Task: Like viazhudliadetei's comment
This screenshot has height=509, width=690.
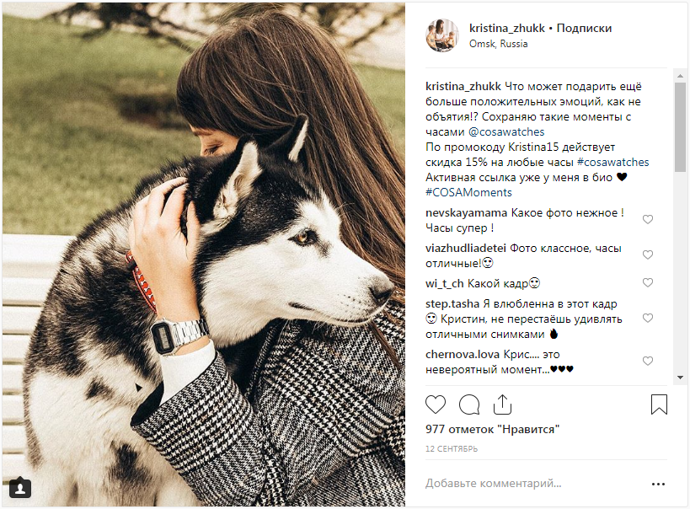Action: click(648, 254)
